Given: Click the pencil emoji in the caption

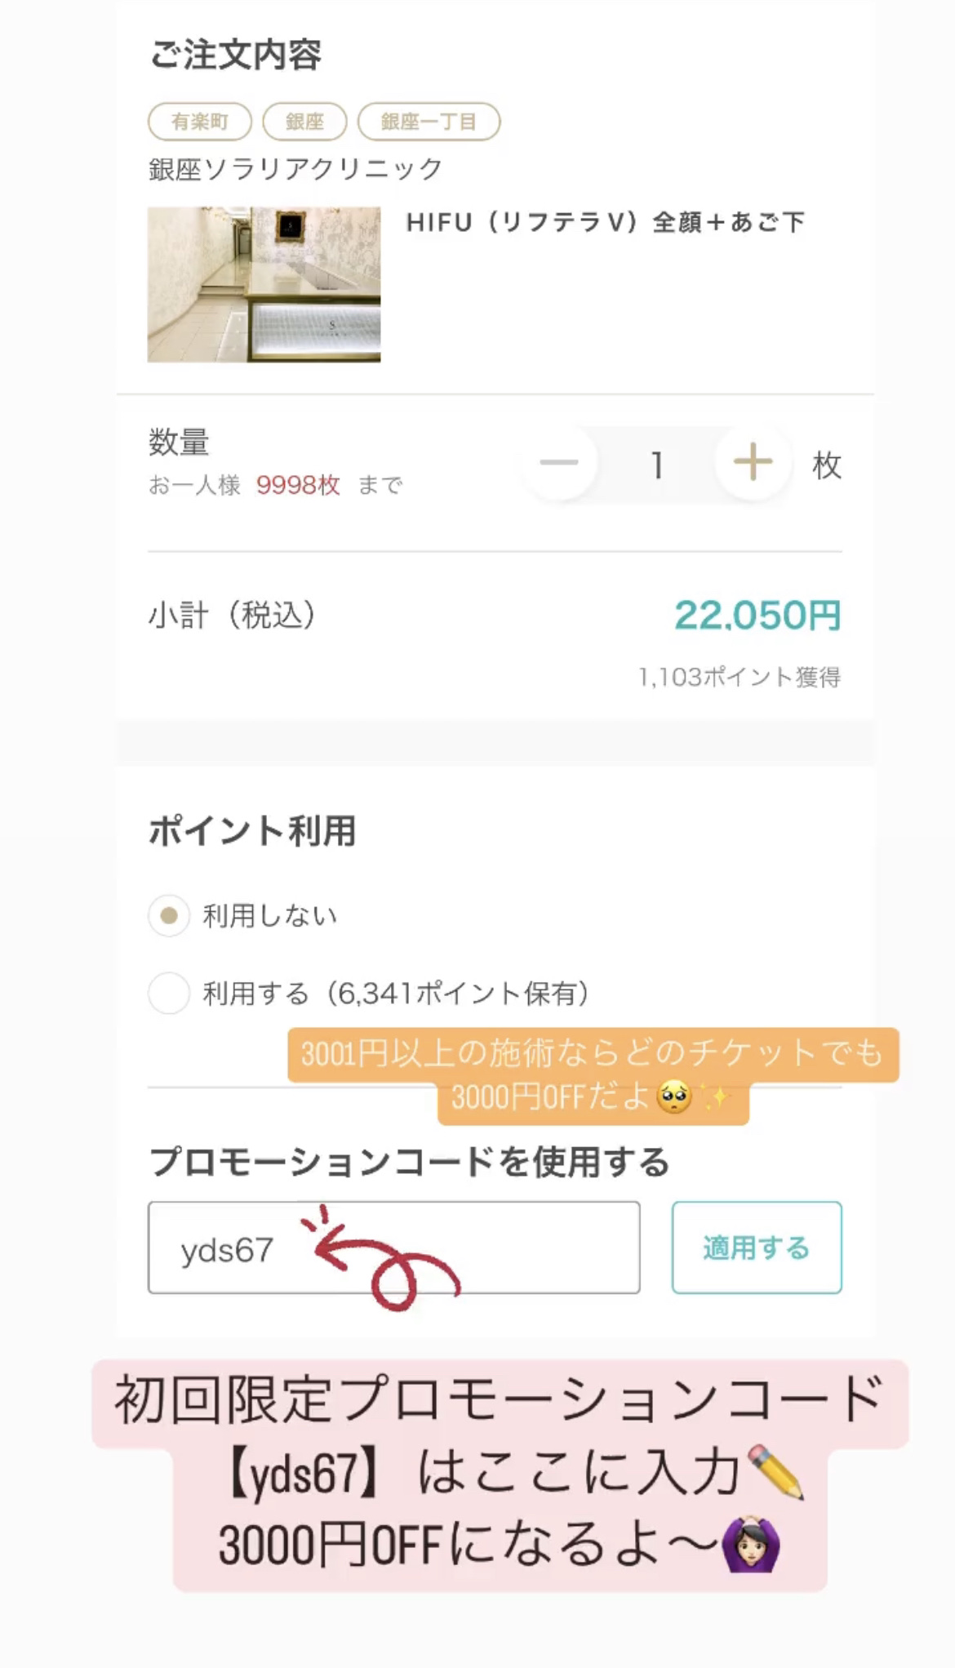Looking at the screenshot, I should coord(775,1472).
